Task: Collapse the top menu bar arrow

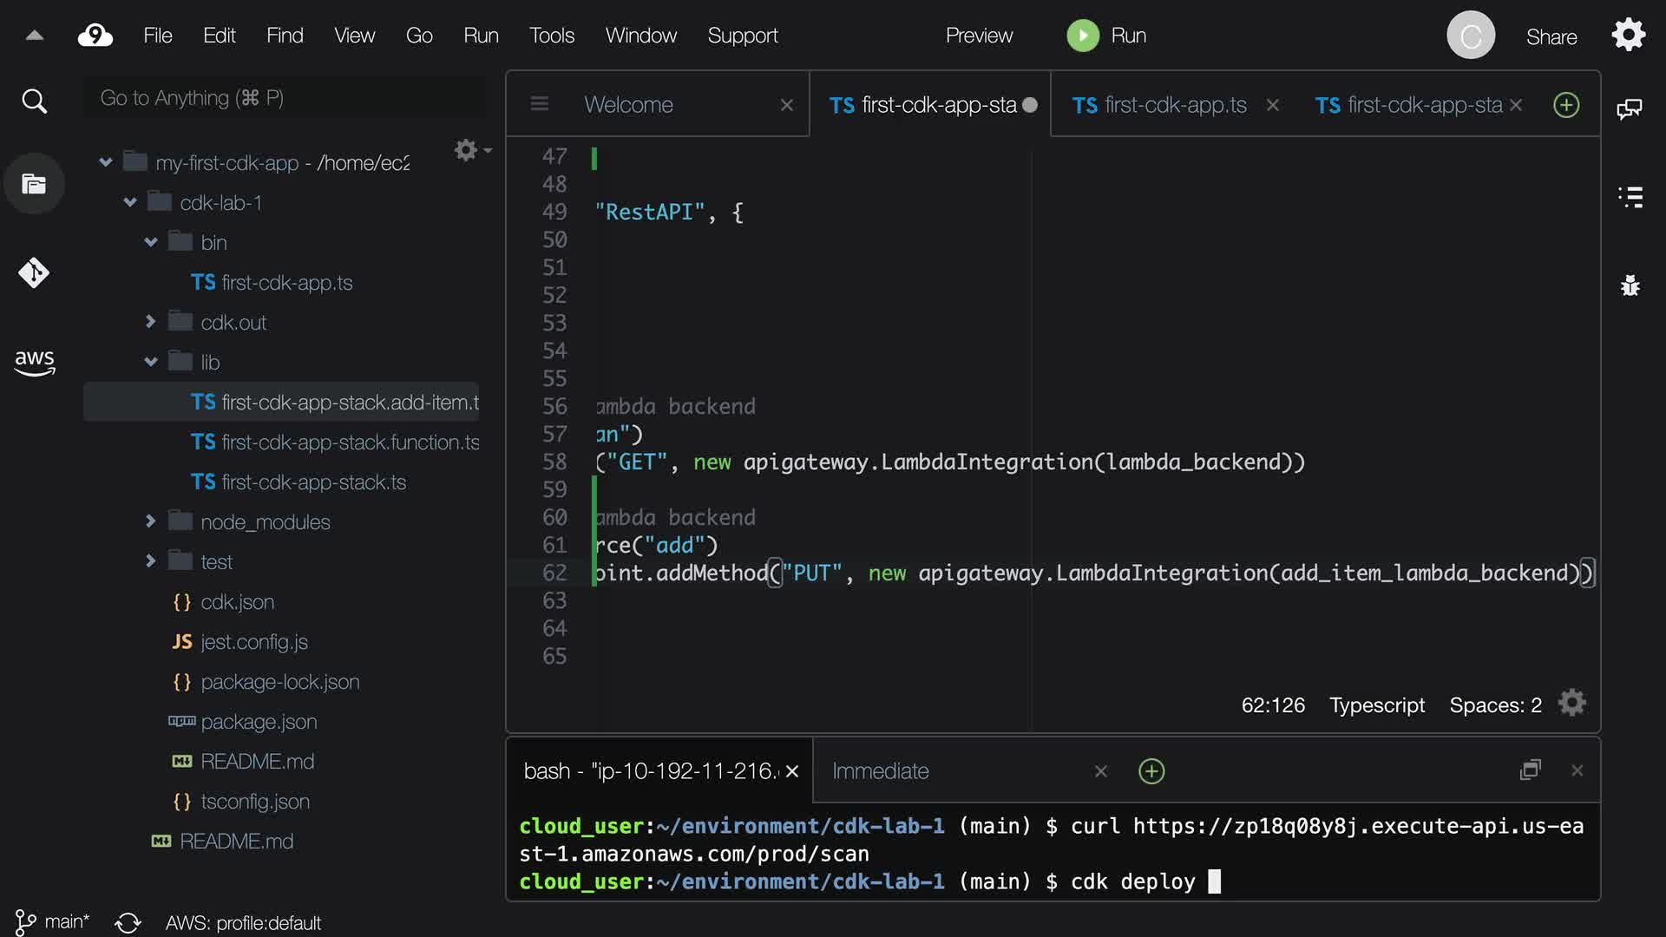Action: point(35,36)
